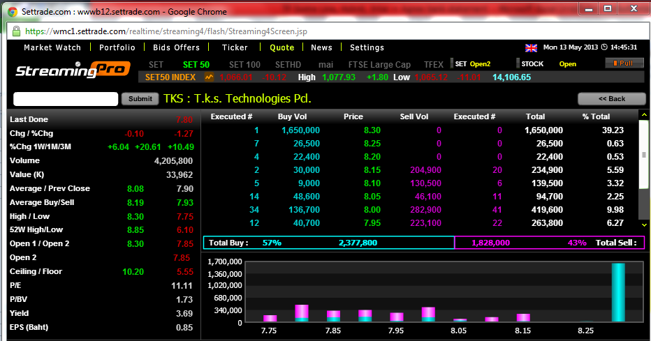Click the tall cyan volume bar at 8.30
This screenshot has height=341, width=651.
pyautogui.click(x=618, y=292)
